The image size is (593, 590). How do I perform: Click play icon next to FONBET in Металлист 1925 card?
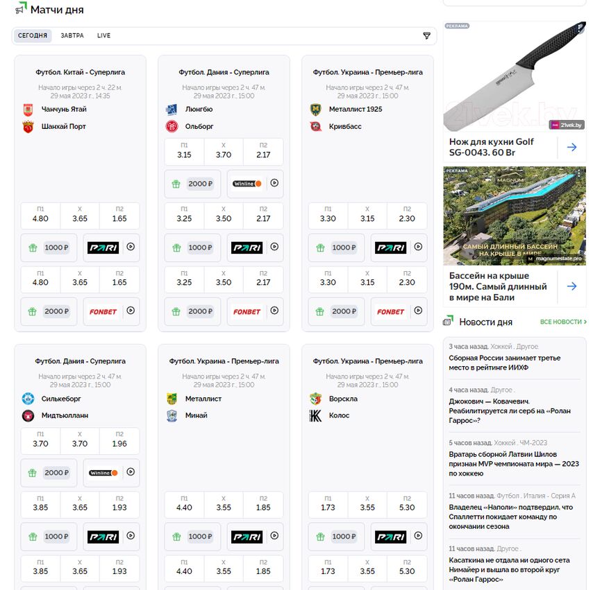pos(418,311)
